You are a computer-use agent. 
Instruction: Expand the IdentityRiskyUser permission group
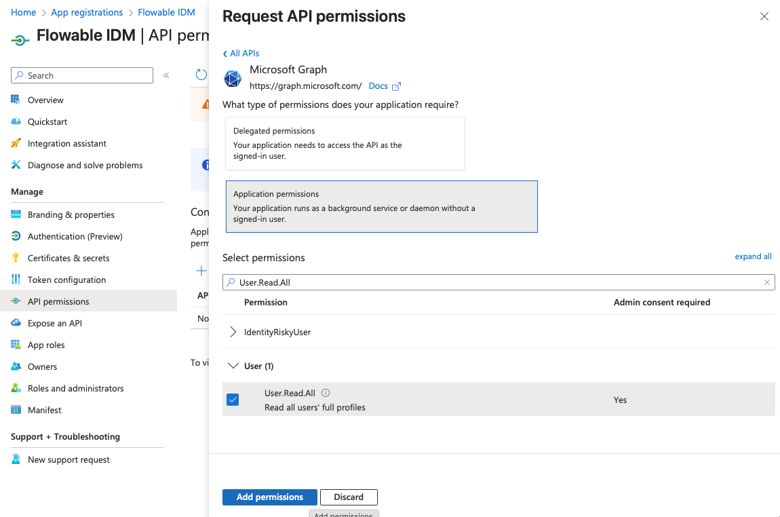pos(233,332)
